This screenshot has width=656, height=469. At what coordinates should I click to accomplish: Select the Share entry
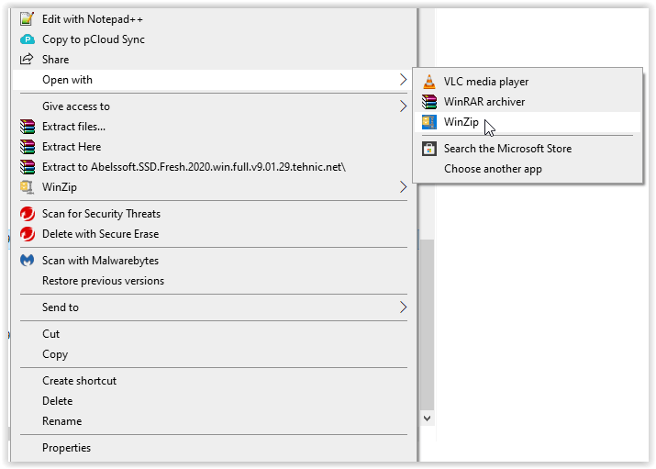pyautogui.click(x=211, y=60)
